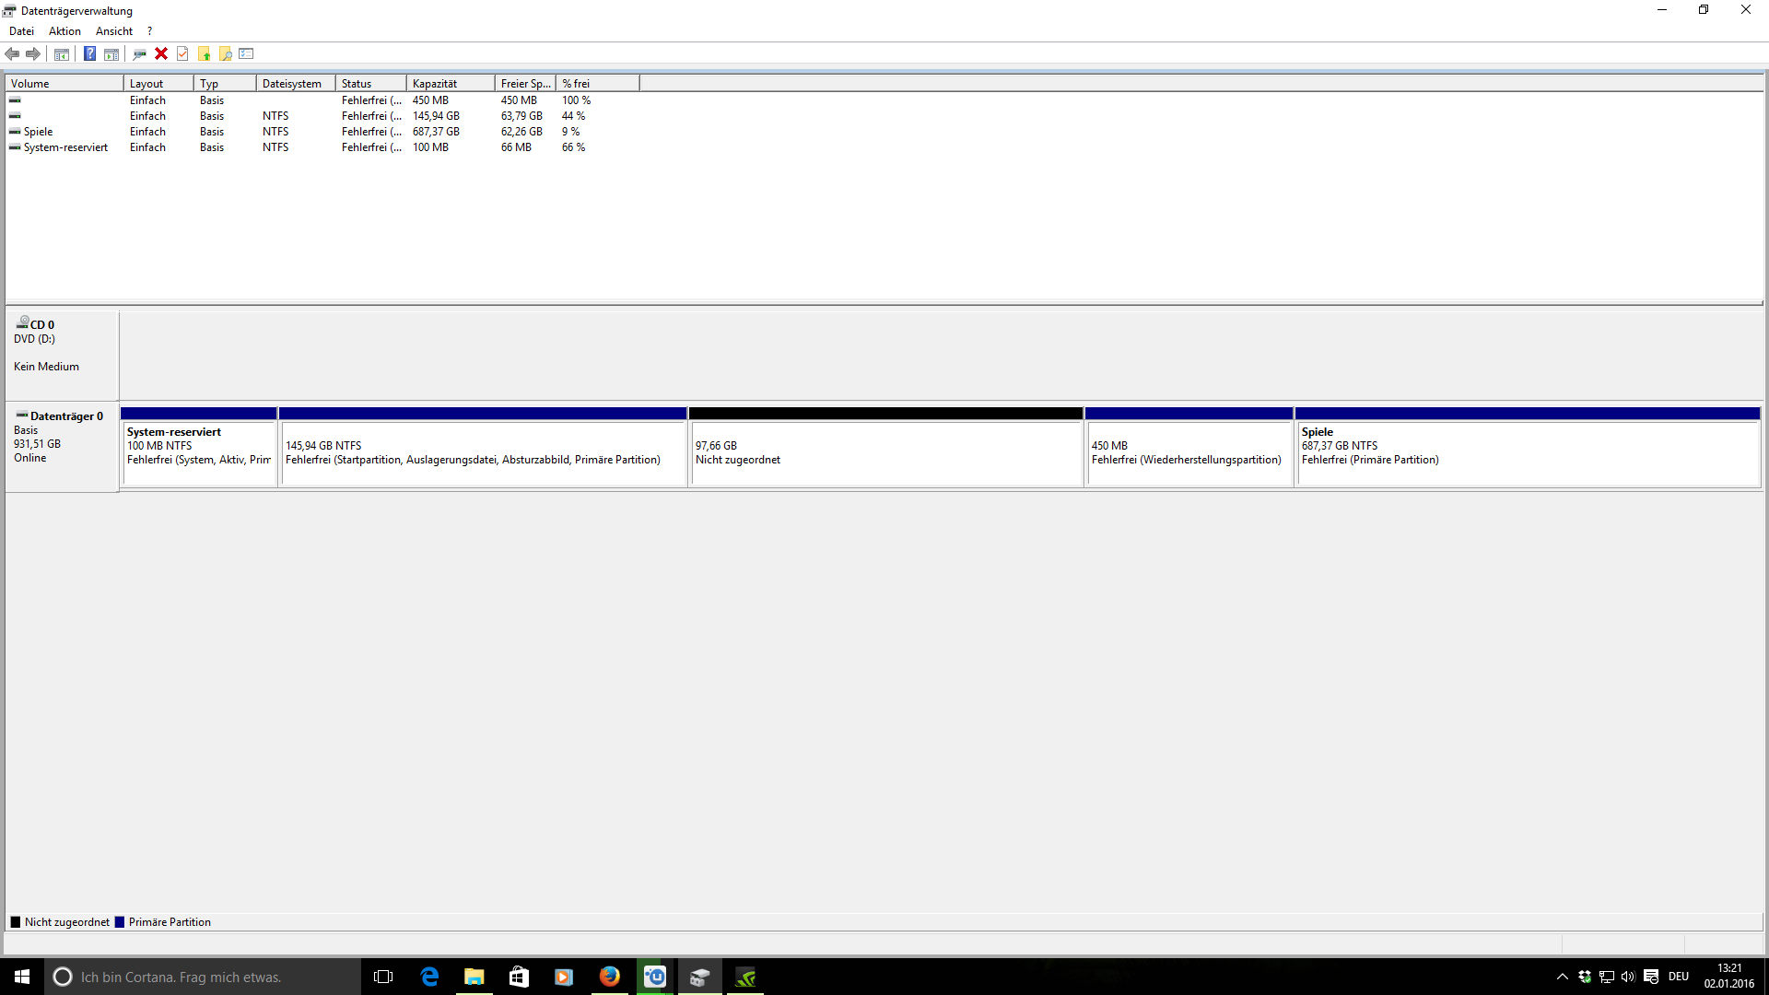The image size is (1769, 995).
Task: Open Firefox from the taskbar
Action: (609, 977)
